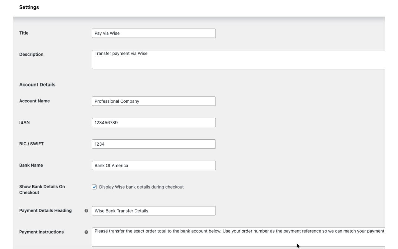
Task: Click the Title input field
Action: click(x=154, y=33)
